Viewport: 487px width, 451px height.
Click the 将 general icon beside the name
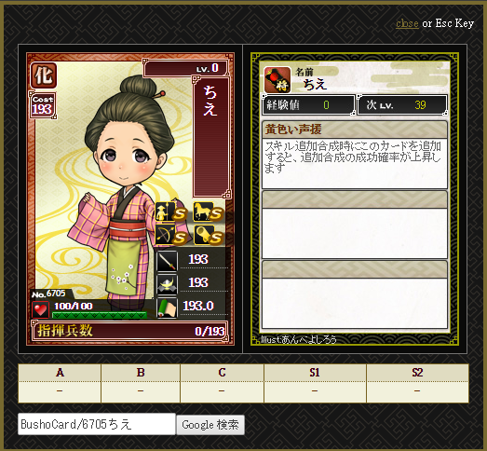[x=277, y=79]
